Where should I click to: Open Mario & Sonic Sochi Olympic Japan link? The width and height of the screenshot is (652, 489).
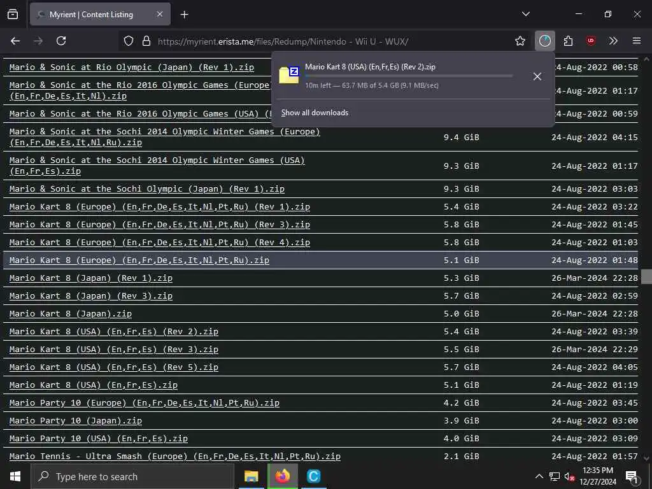pyautogui.click(x=147, y=188)
